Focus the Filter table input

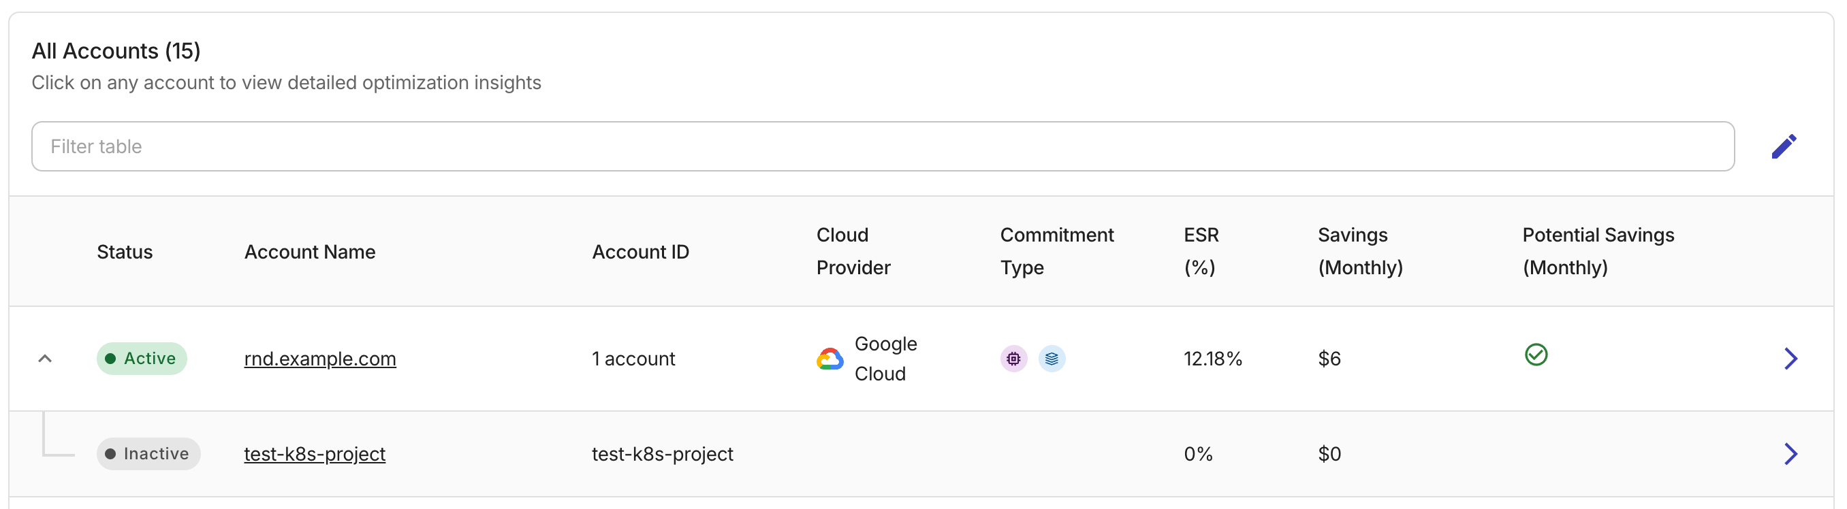pos(883,146)
